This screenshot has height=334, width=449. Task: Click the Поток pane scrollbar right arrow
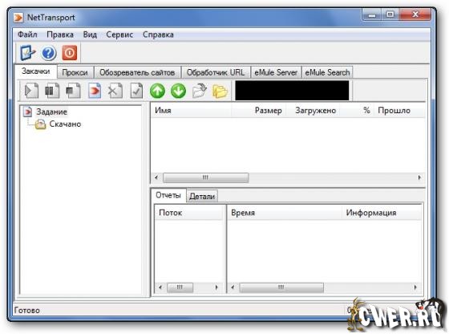point(216,287)
